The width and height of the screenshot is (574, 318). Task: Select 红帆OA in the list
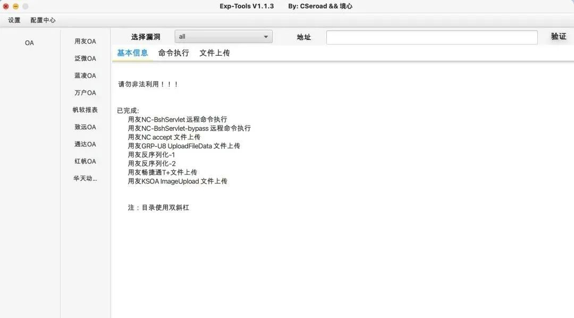[x=85, y=162]
